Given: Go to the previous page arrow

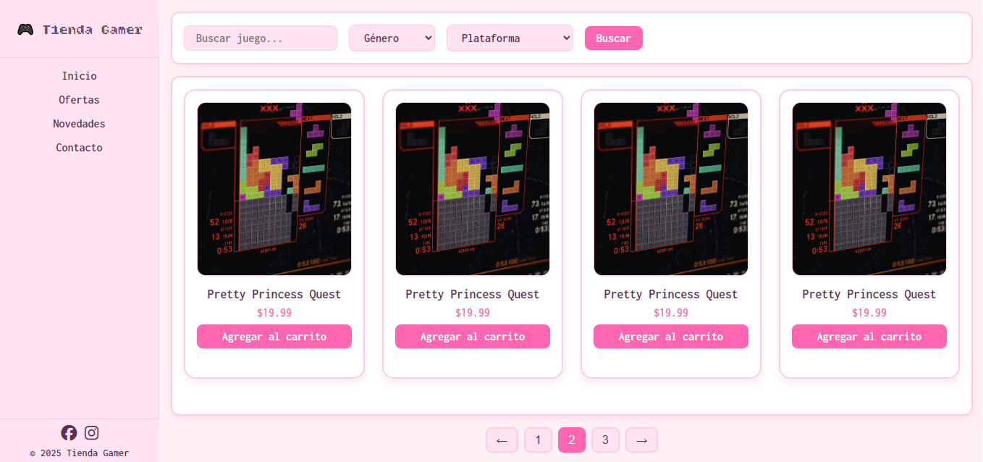Looking at the screenshot, I should pos(502,440).
